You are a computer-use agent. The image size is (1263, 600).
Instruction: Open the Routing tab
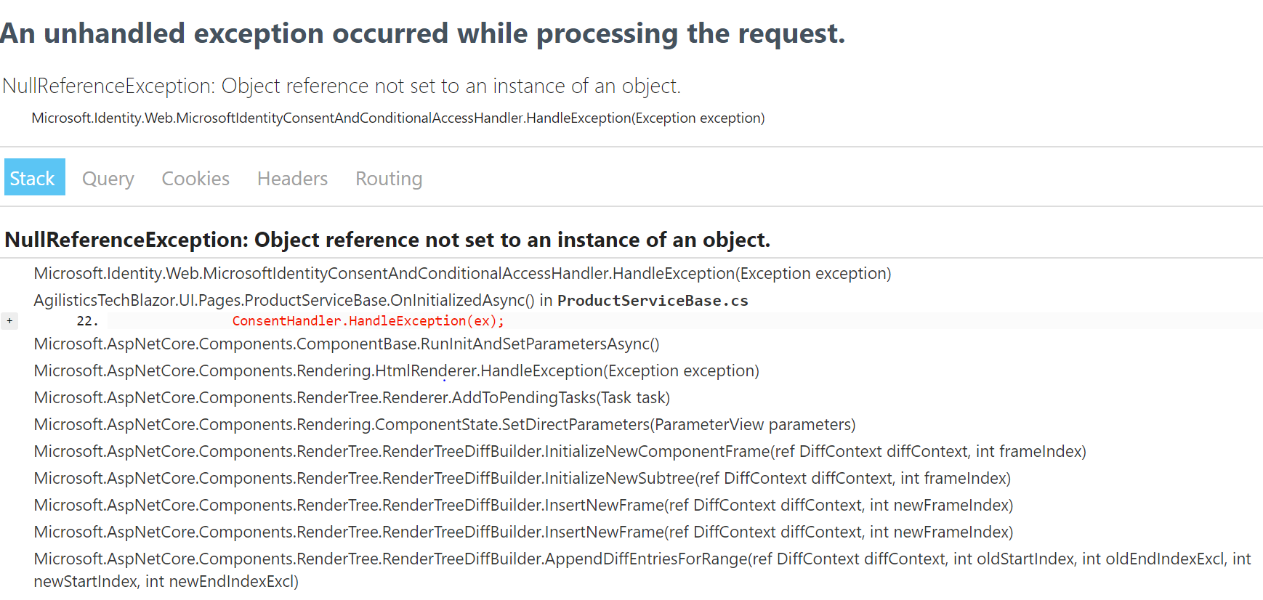click(388, 178)
